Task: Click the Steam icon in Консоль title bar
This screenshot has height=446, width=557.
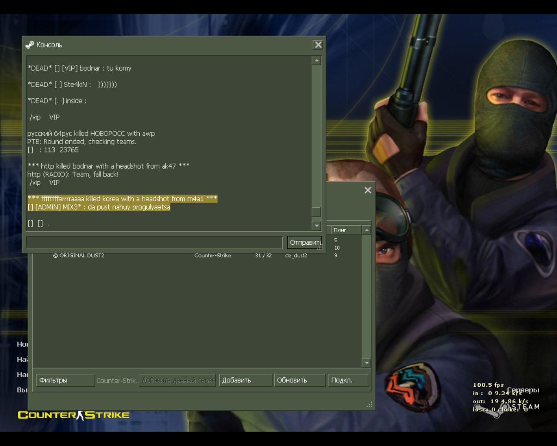Action: coord(30,45)
